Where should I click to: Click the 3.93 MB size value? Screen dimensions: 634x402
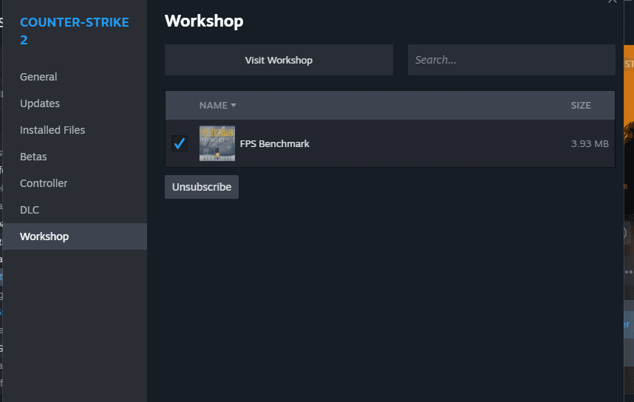tap(590, 144)
